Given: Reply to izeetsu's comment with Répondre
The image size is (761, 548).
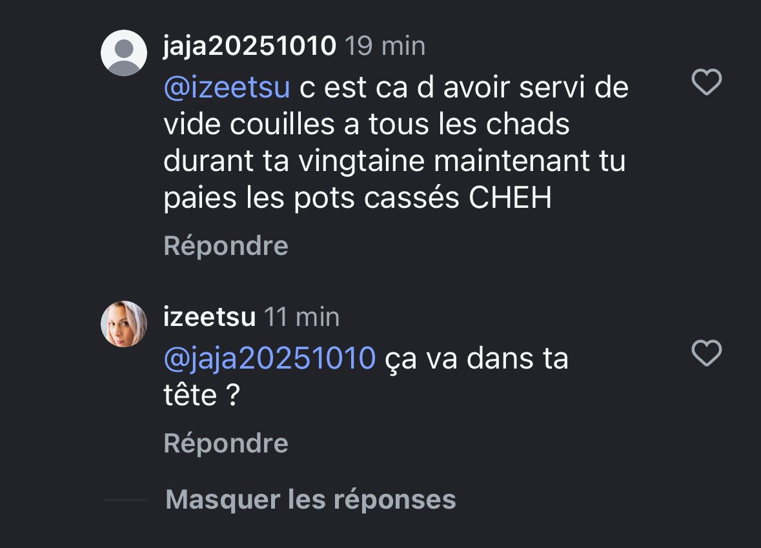Looking at the screenshot, I should 226,443.
